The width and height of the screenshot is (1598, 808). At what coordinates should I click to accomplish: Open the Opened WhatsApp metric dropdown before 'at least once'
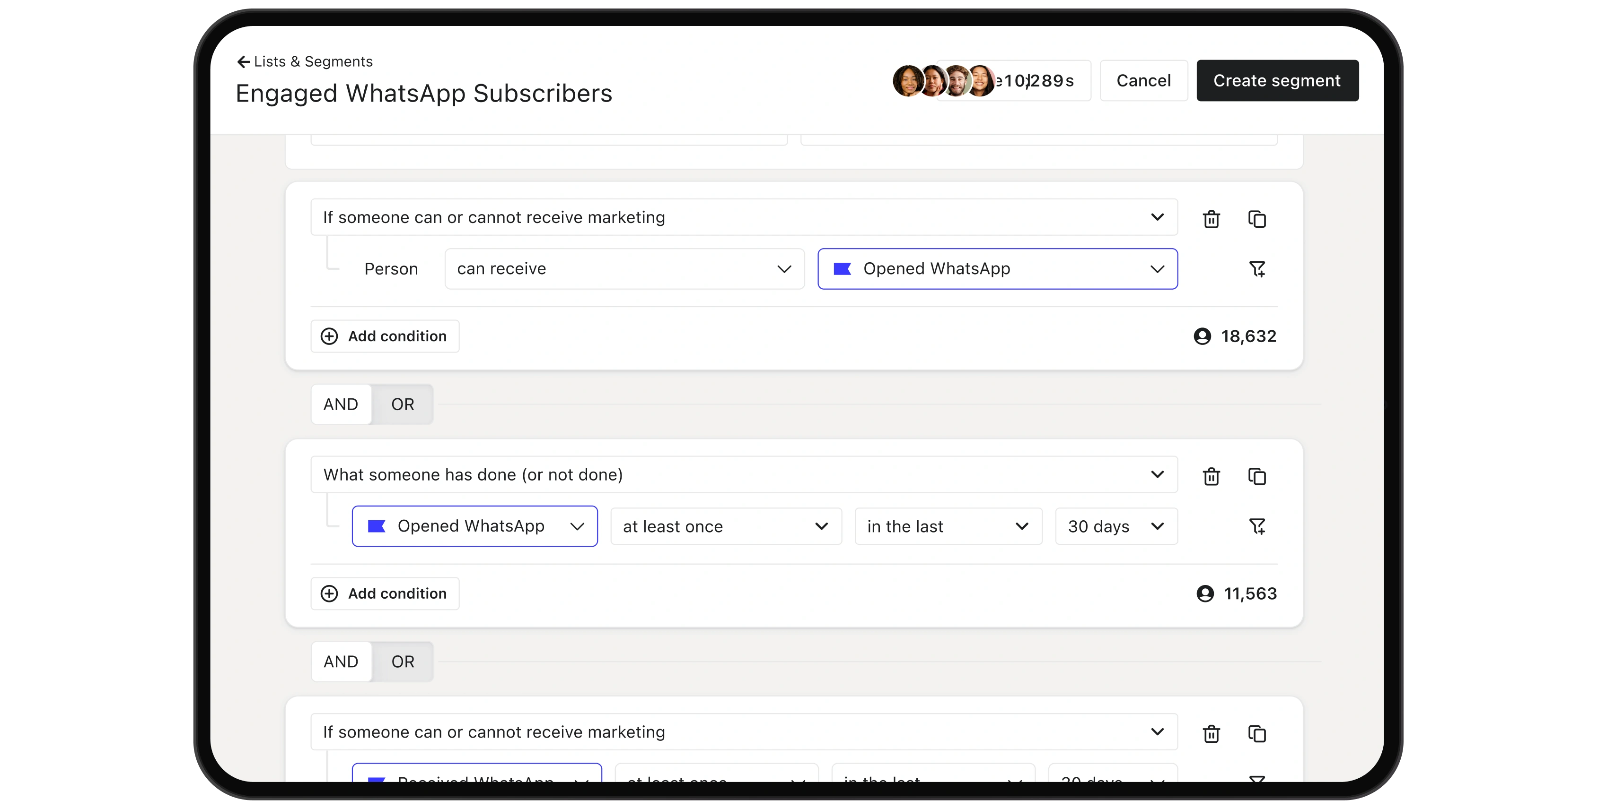[474, 526]
